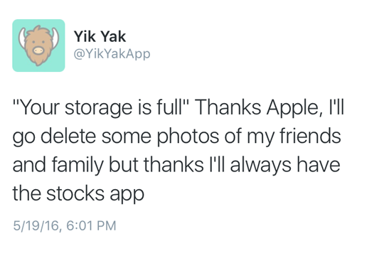This screenshot has width=384, height=256.
Task: Click the word some in second line
Action: (x=127, y=137)
